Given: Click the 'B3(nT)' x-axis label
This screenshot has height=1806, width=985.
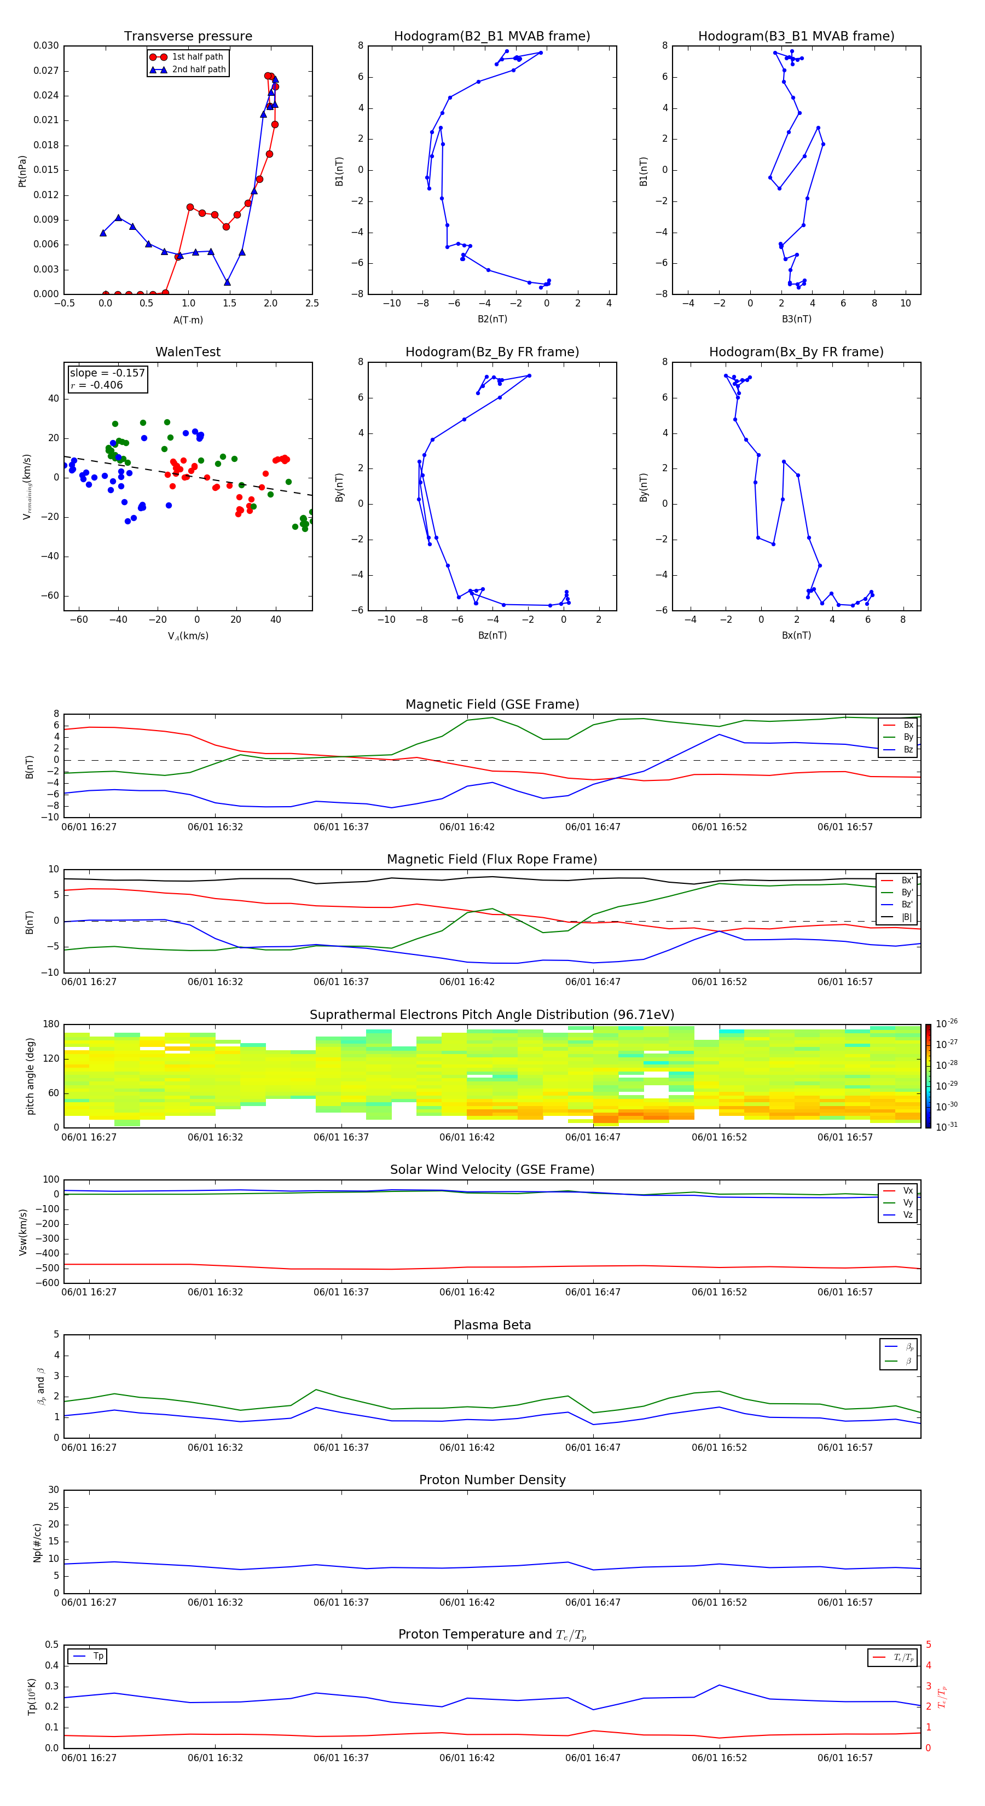Looking at the screenshot, I should point(796,319).
